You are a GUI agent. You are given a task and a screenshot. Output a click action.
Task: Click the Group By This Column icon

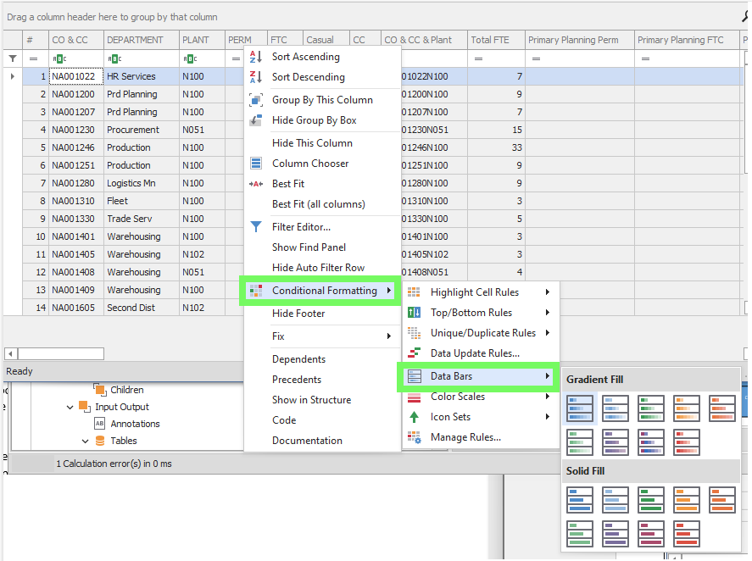coord(256,100)
